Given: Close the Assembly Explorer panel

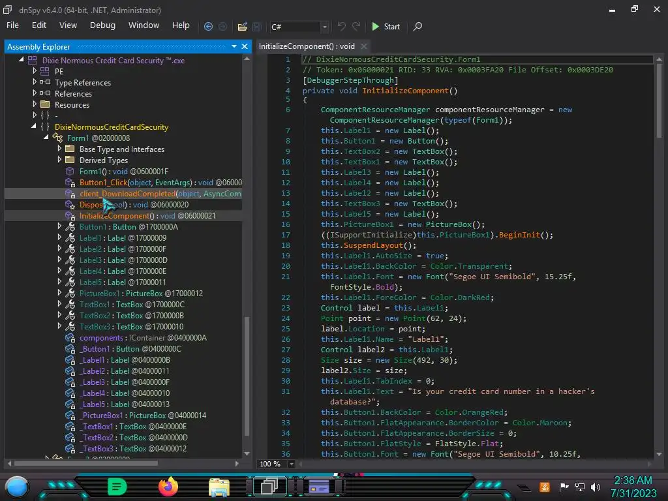Looking at the screenshot, I should pos(245,46).
